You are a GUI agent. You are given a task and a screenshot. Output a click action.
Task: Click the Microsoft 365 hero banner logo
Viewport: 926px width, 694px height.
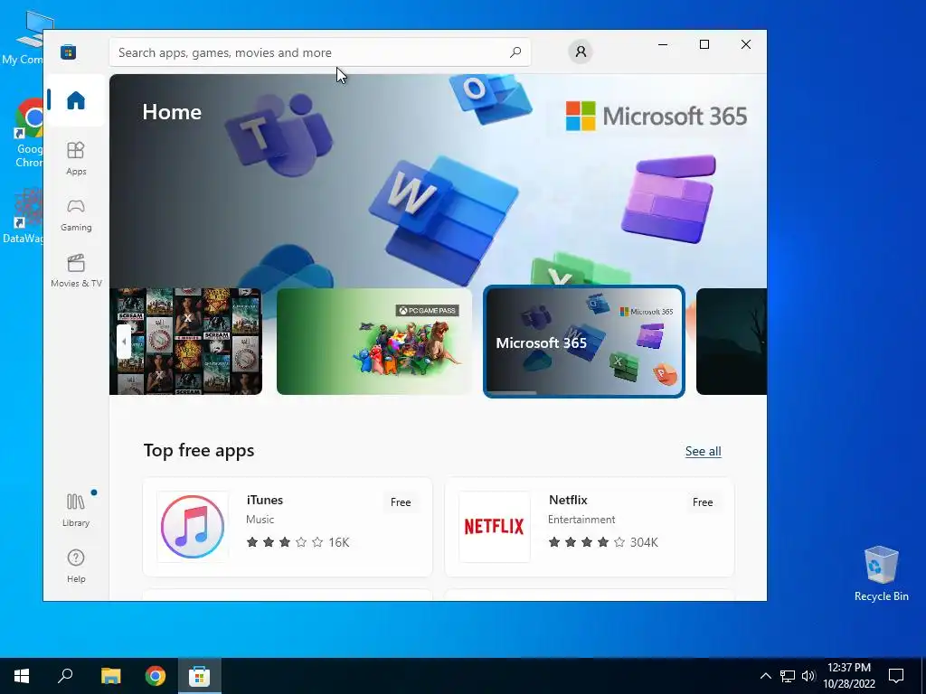(x=657, y=116)
